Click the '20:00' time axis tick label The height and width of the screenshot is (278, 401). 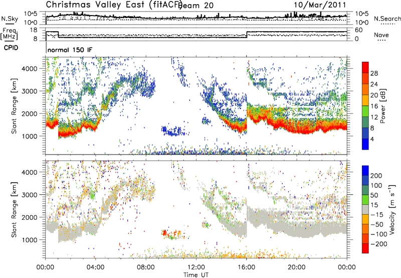click(x=296, y=267)
